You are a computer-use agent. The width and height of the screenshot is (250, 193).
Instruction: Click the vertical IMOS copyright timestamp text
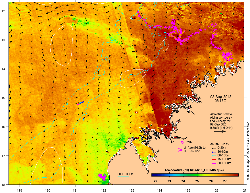248,151
